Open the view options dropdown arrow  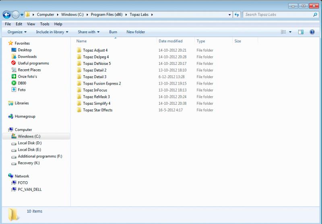pos(290,32)
